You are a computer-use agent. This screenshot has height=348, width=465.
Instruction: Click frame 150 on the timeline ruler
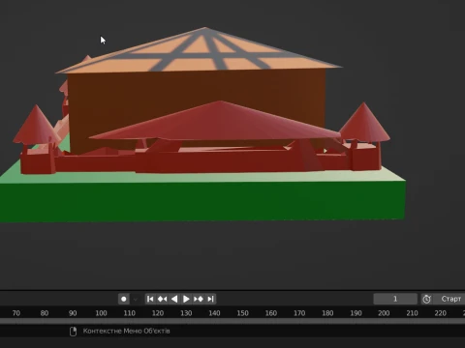click(x=242, y=313)
